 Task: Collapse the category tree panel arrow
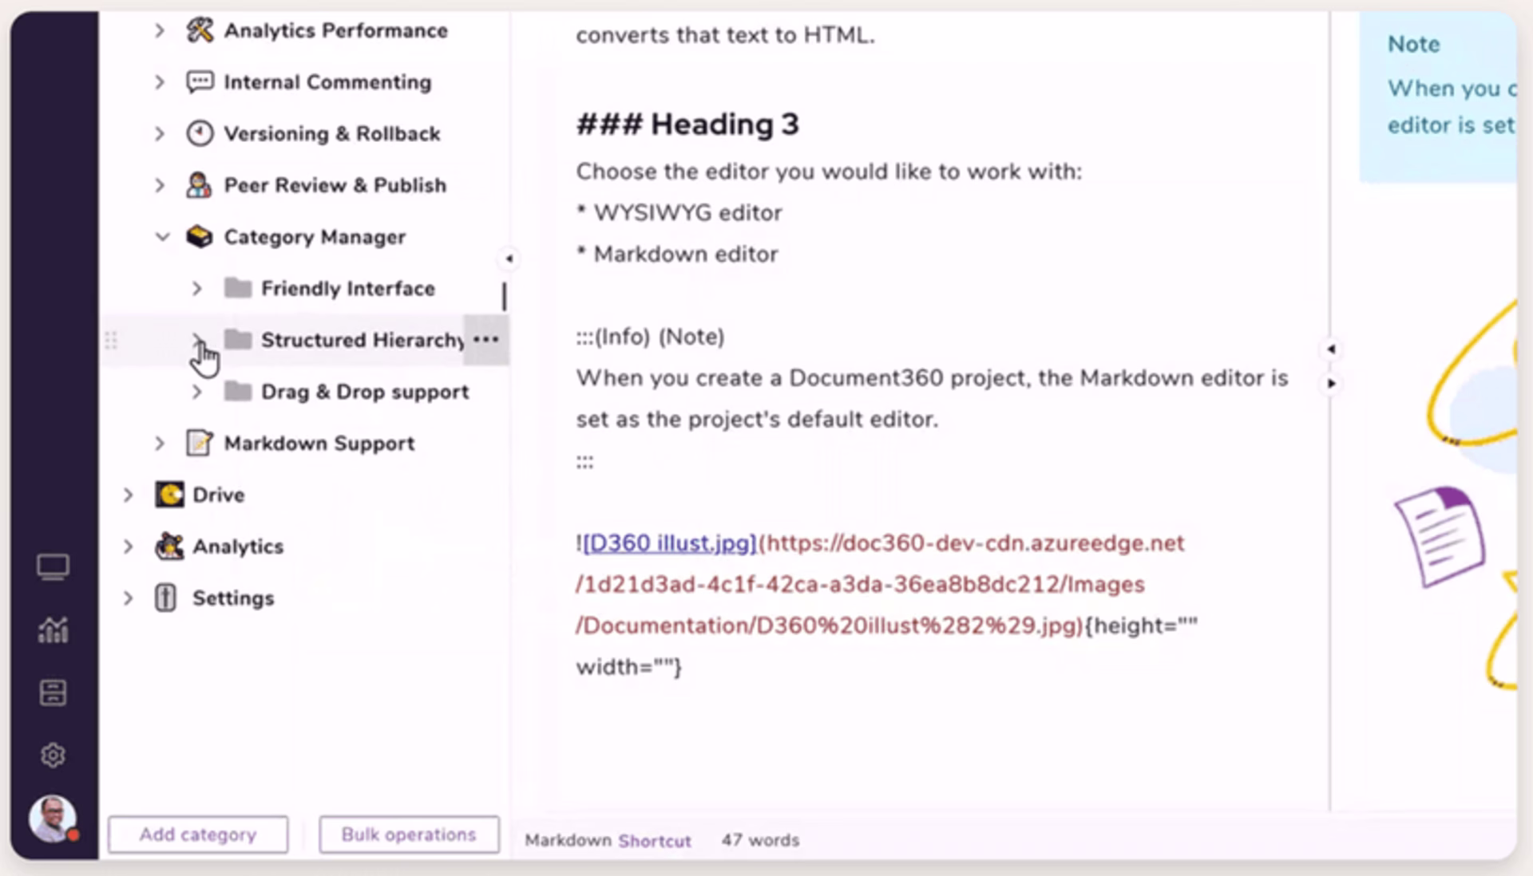point(509,258)
